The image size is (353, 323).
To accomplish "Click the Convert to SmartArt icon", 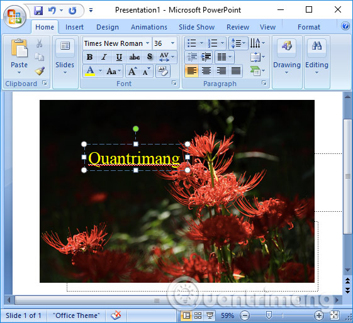I will click(x=257, y=71).
